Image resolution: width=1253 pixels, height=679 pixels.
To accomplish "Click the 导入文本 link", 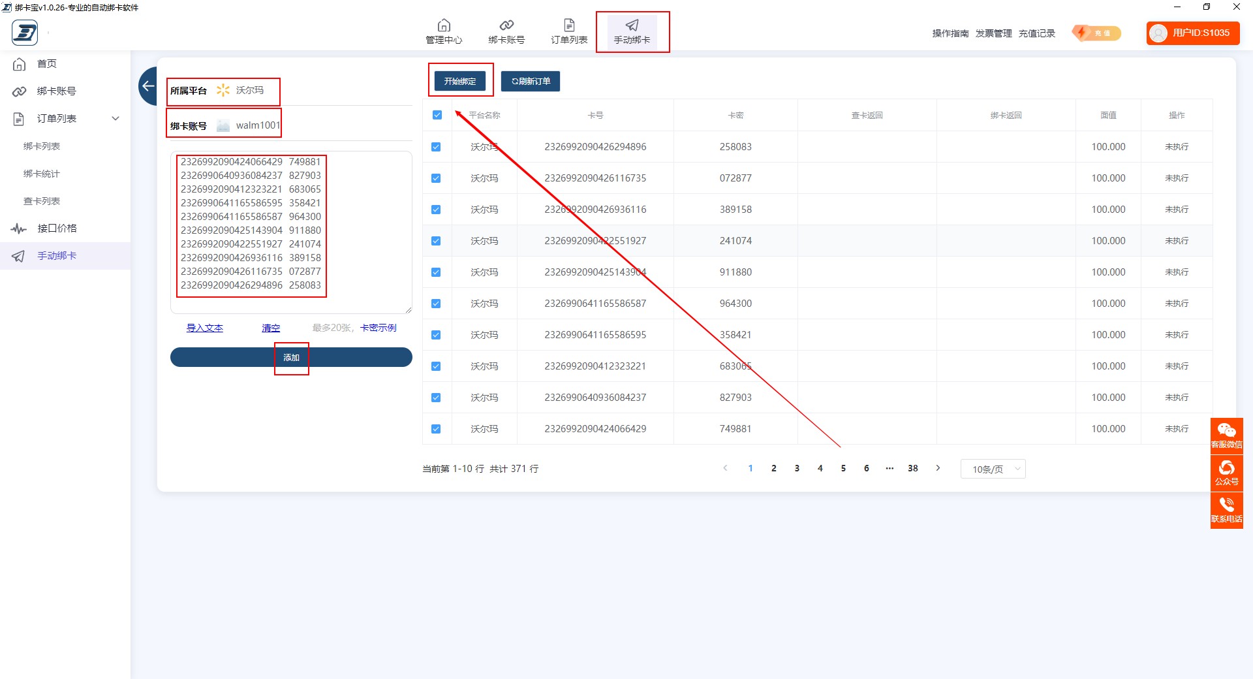I will pyautogui.click(x=204, y=328).
